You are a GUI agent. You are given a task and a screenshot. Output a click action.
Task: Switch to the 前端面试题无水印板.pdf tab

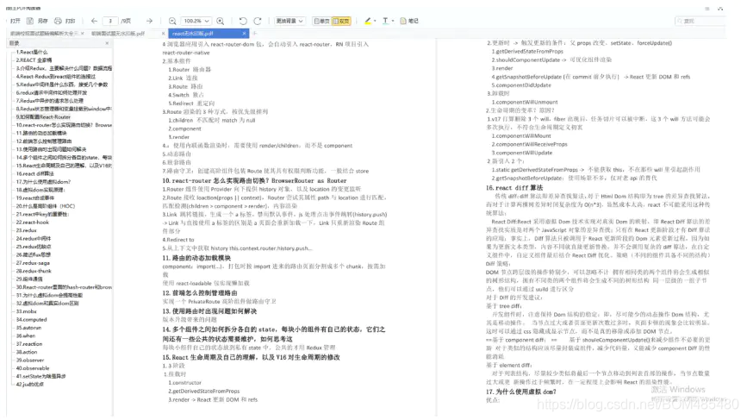click(118, 34)
